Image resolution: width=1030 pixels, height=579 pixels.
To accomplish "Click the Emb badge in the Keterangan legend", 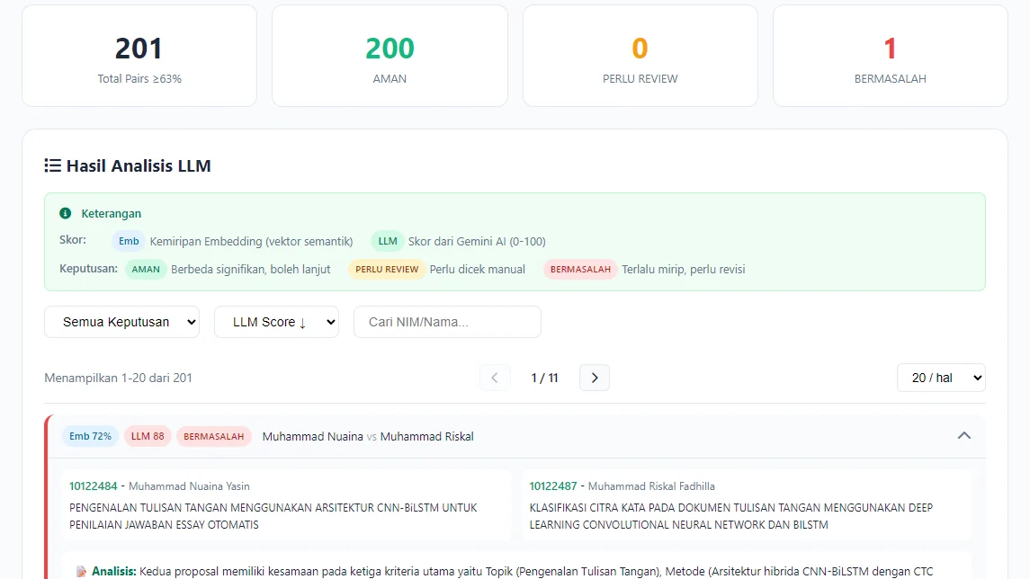I will [129, 241].
